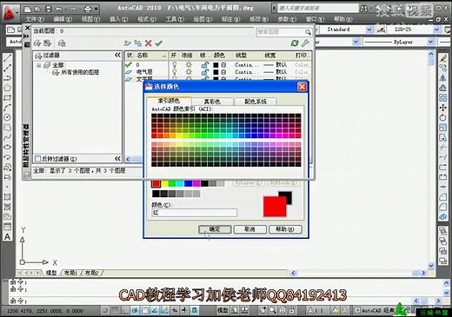Viewport: 452px width, 317px height.
Task: Pick the magenta standard color swatch
Action: (x=196, y=183)
